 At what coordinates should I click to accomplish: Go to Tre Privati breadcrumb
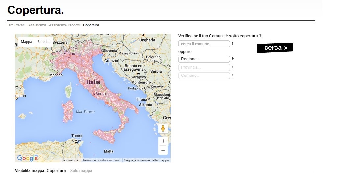tap(16, 25)
